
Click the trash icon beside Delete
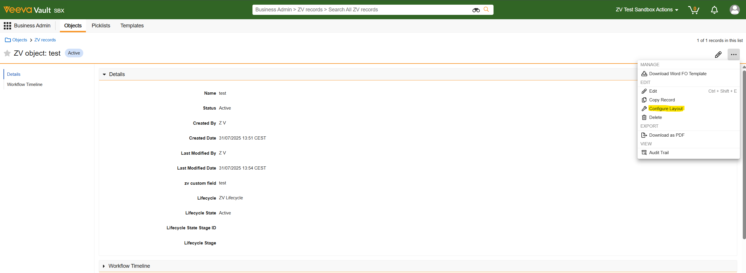[x=644, y=117]
